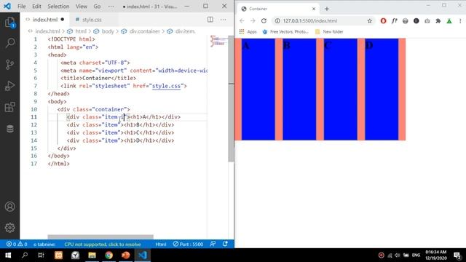Click the blue box labeled D in browser
The image size is (466, 262).
click(382, 89)
